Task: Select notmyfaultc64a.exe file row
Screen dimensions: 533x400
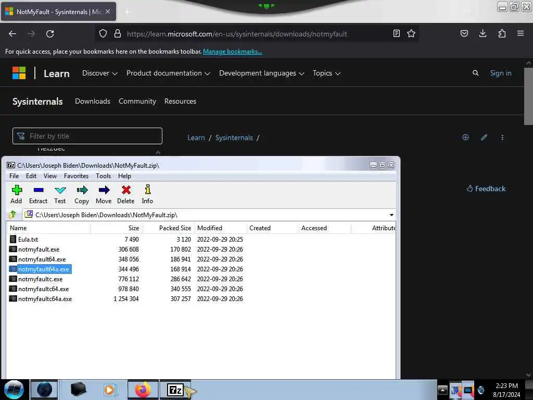Action: [41, 298]
